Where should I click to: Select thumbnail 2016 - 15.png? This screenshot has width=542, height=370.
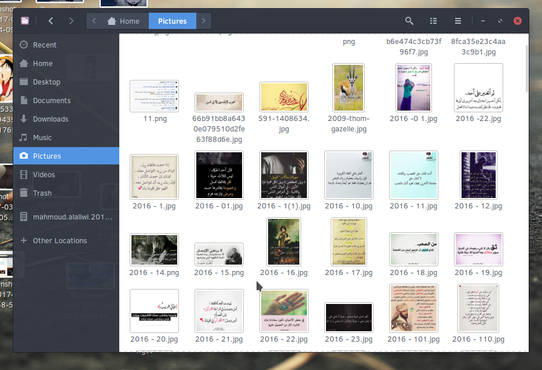point(219,255)
